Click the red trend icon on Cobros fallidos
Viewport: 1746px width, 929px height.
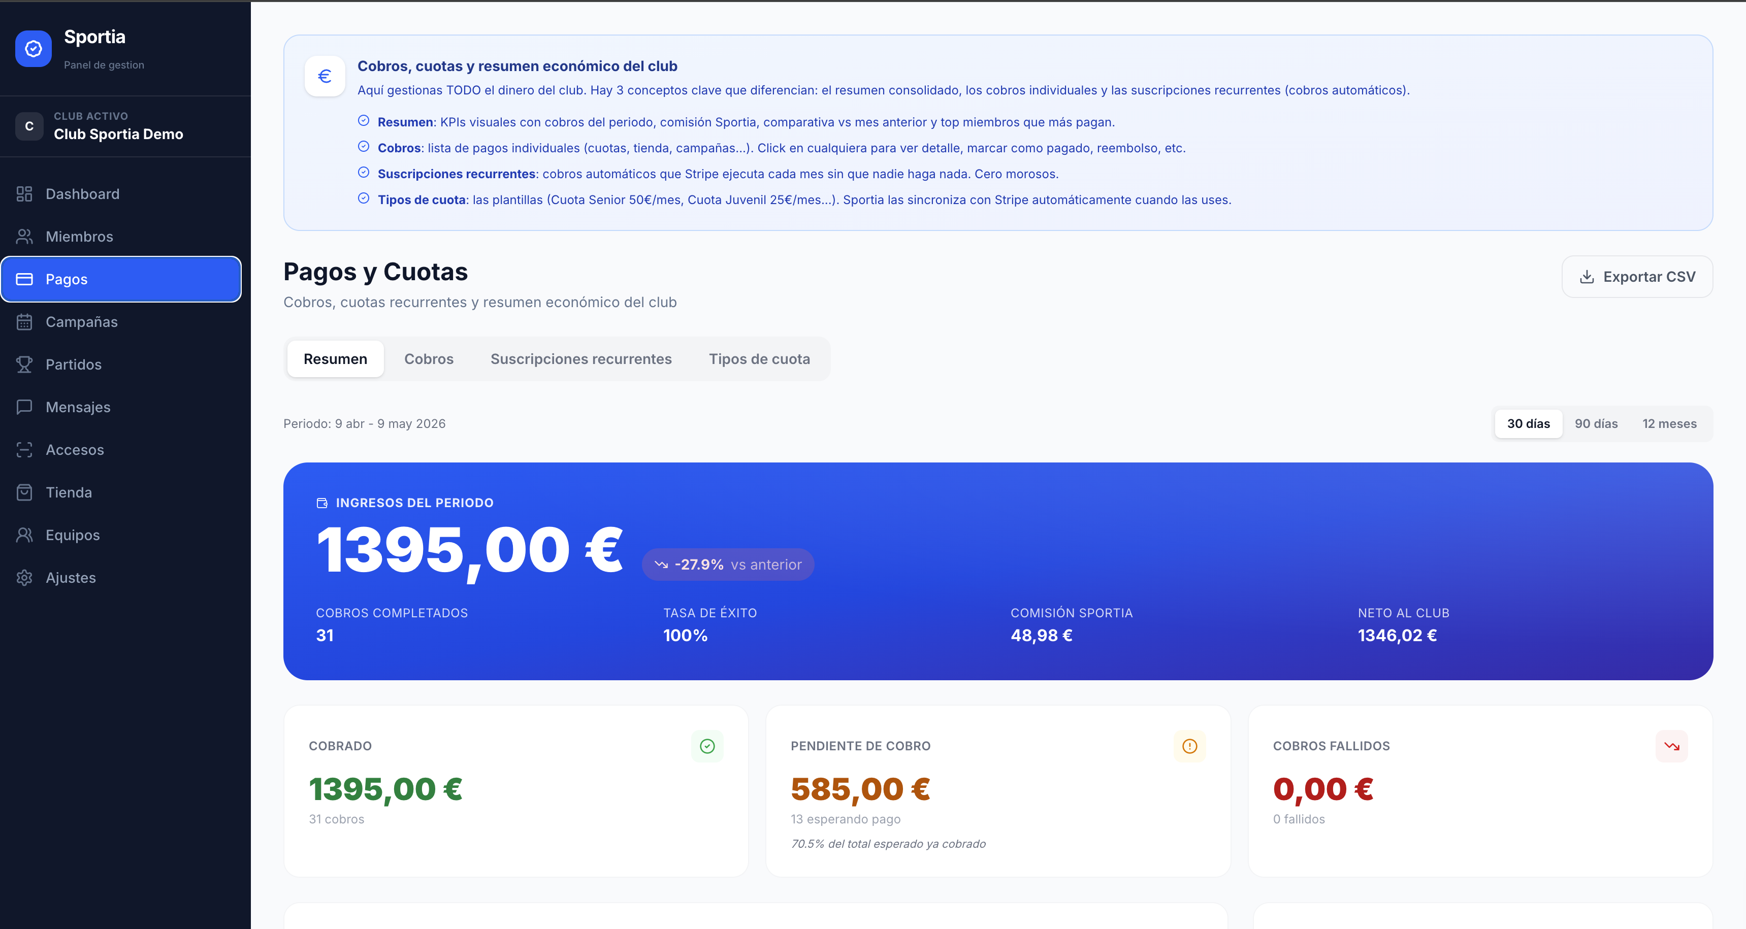click(x=1671, y=746)
